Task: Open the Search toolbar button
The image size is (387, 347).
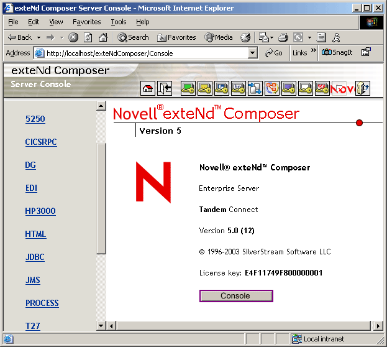Action: click(x=133, y=37)
